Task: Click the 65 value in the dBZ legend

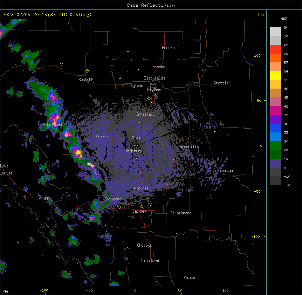Action: coord(286,45)
